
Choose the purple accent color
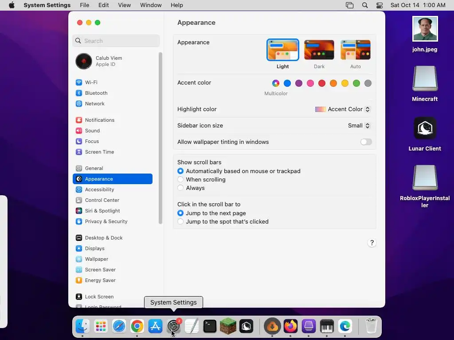(299, 84)
